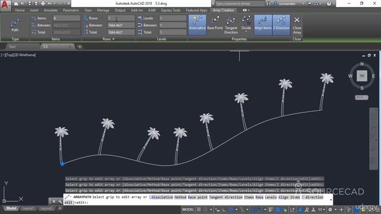
Task: Toggle Polar Tracking in status bar
Action: point(230,209)
